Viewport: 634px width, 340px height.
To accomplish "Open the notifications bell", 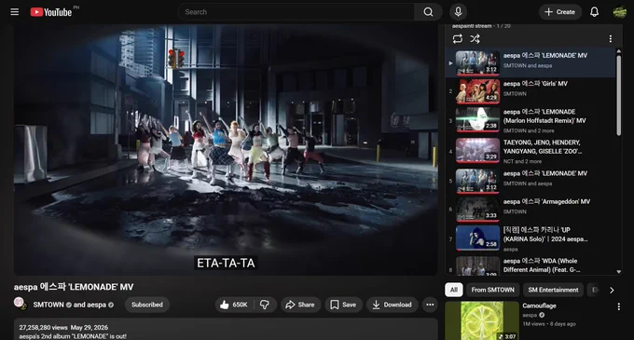I will (594, 12).
